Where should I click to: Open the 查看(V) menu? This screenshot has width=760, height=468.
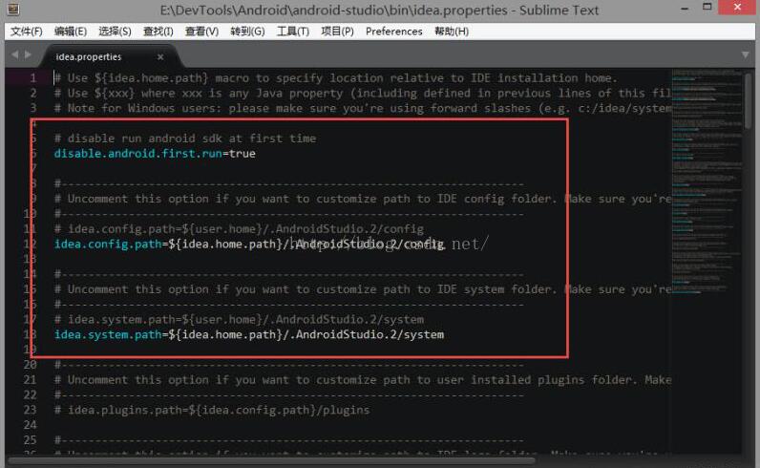tap(201, 32)
